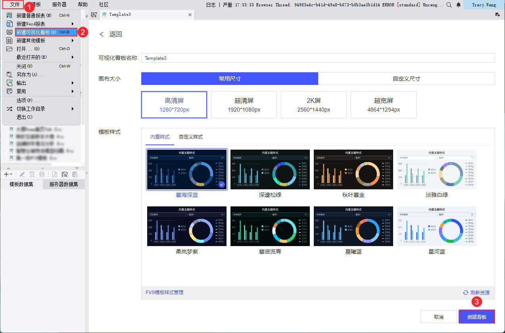Click the plus icon to add a dataset
The height and width of the screenshot is (333, 505).
coord(6,174)
